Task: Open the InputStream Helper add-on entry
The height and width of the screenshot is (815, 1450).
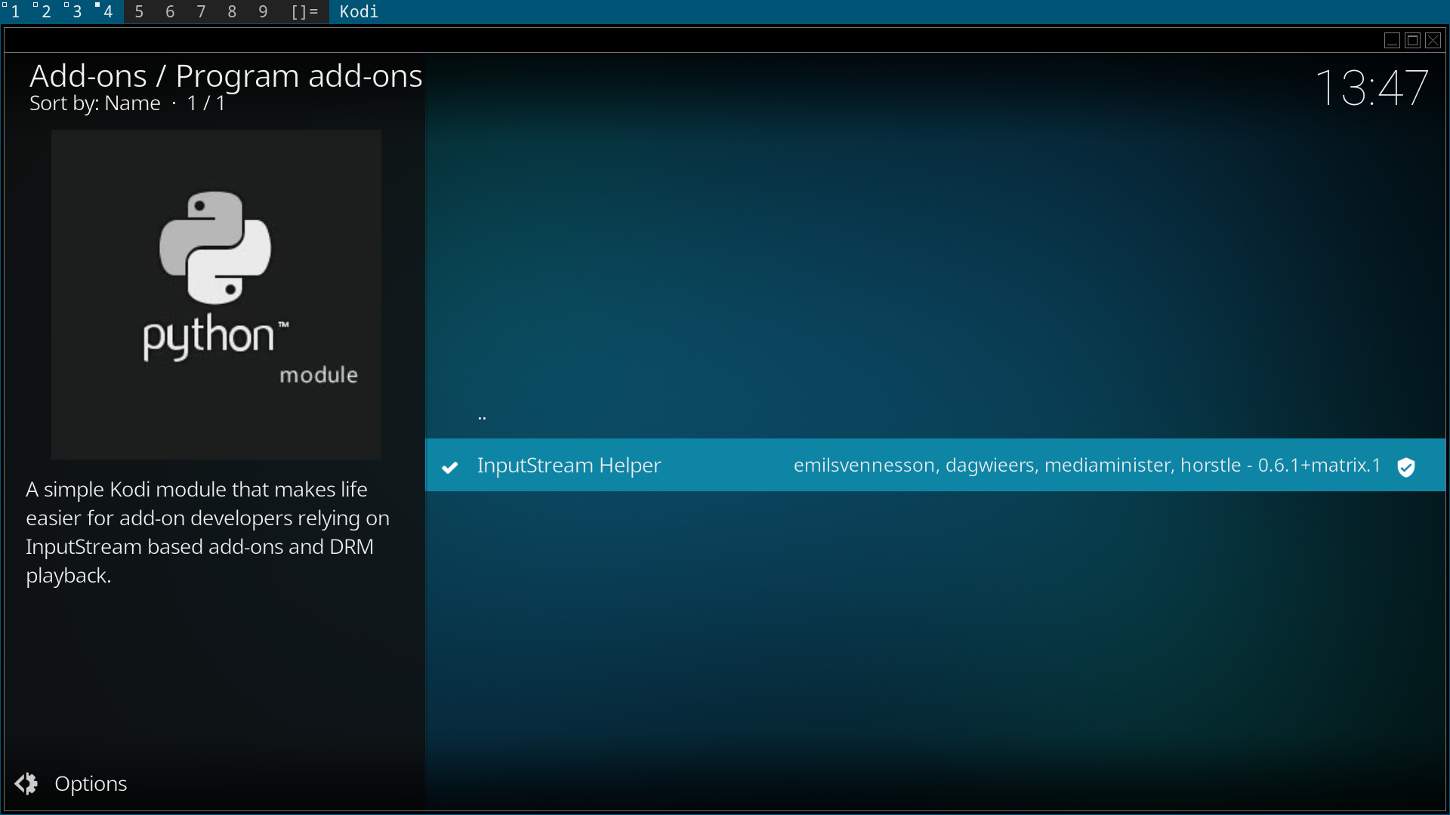Action: click(935, 465)
